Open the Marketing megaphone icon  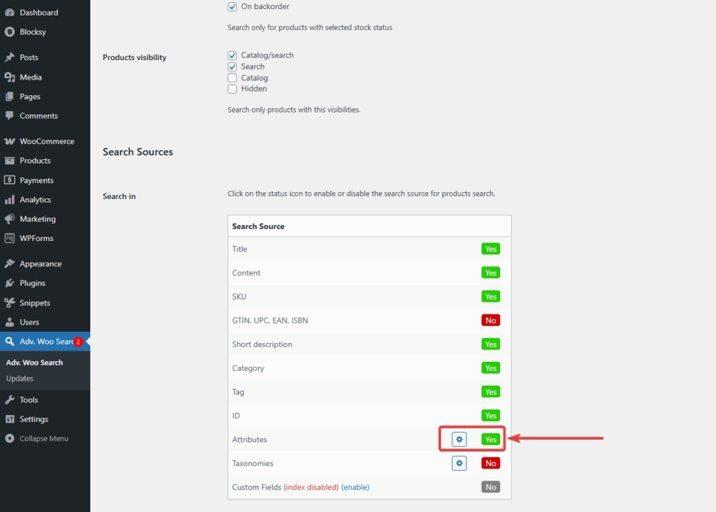pos(11,219)
